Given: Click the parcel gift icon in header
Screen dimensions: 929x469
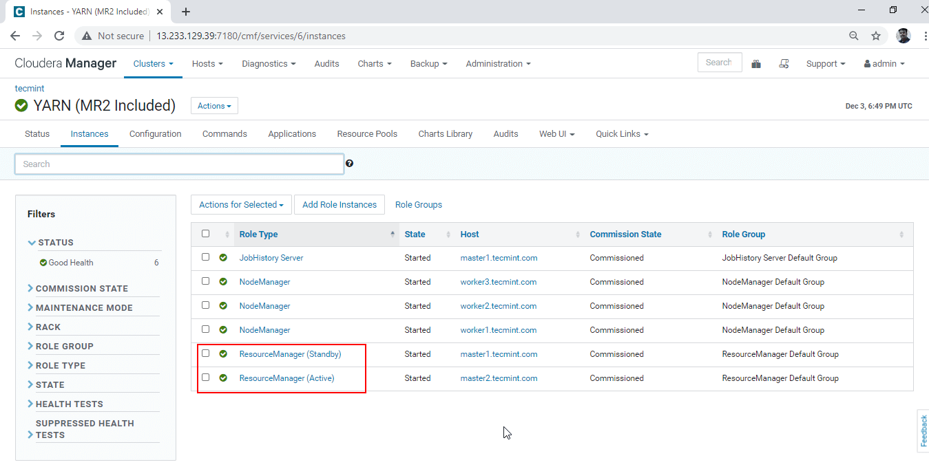Looking at the screenshot, I should 756,64.
